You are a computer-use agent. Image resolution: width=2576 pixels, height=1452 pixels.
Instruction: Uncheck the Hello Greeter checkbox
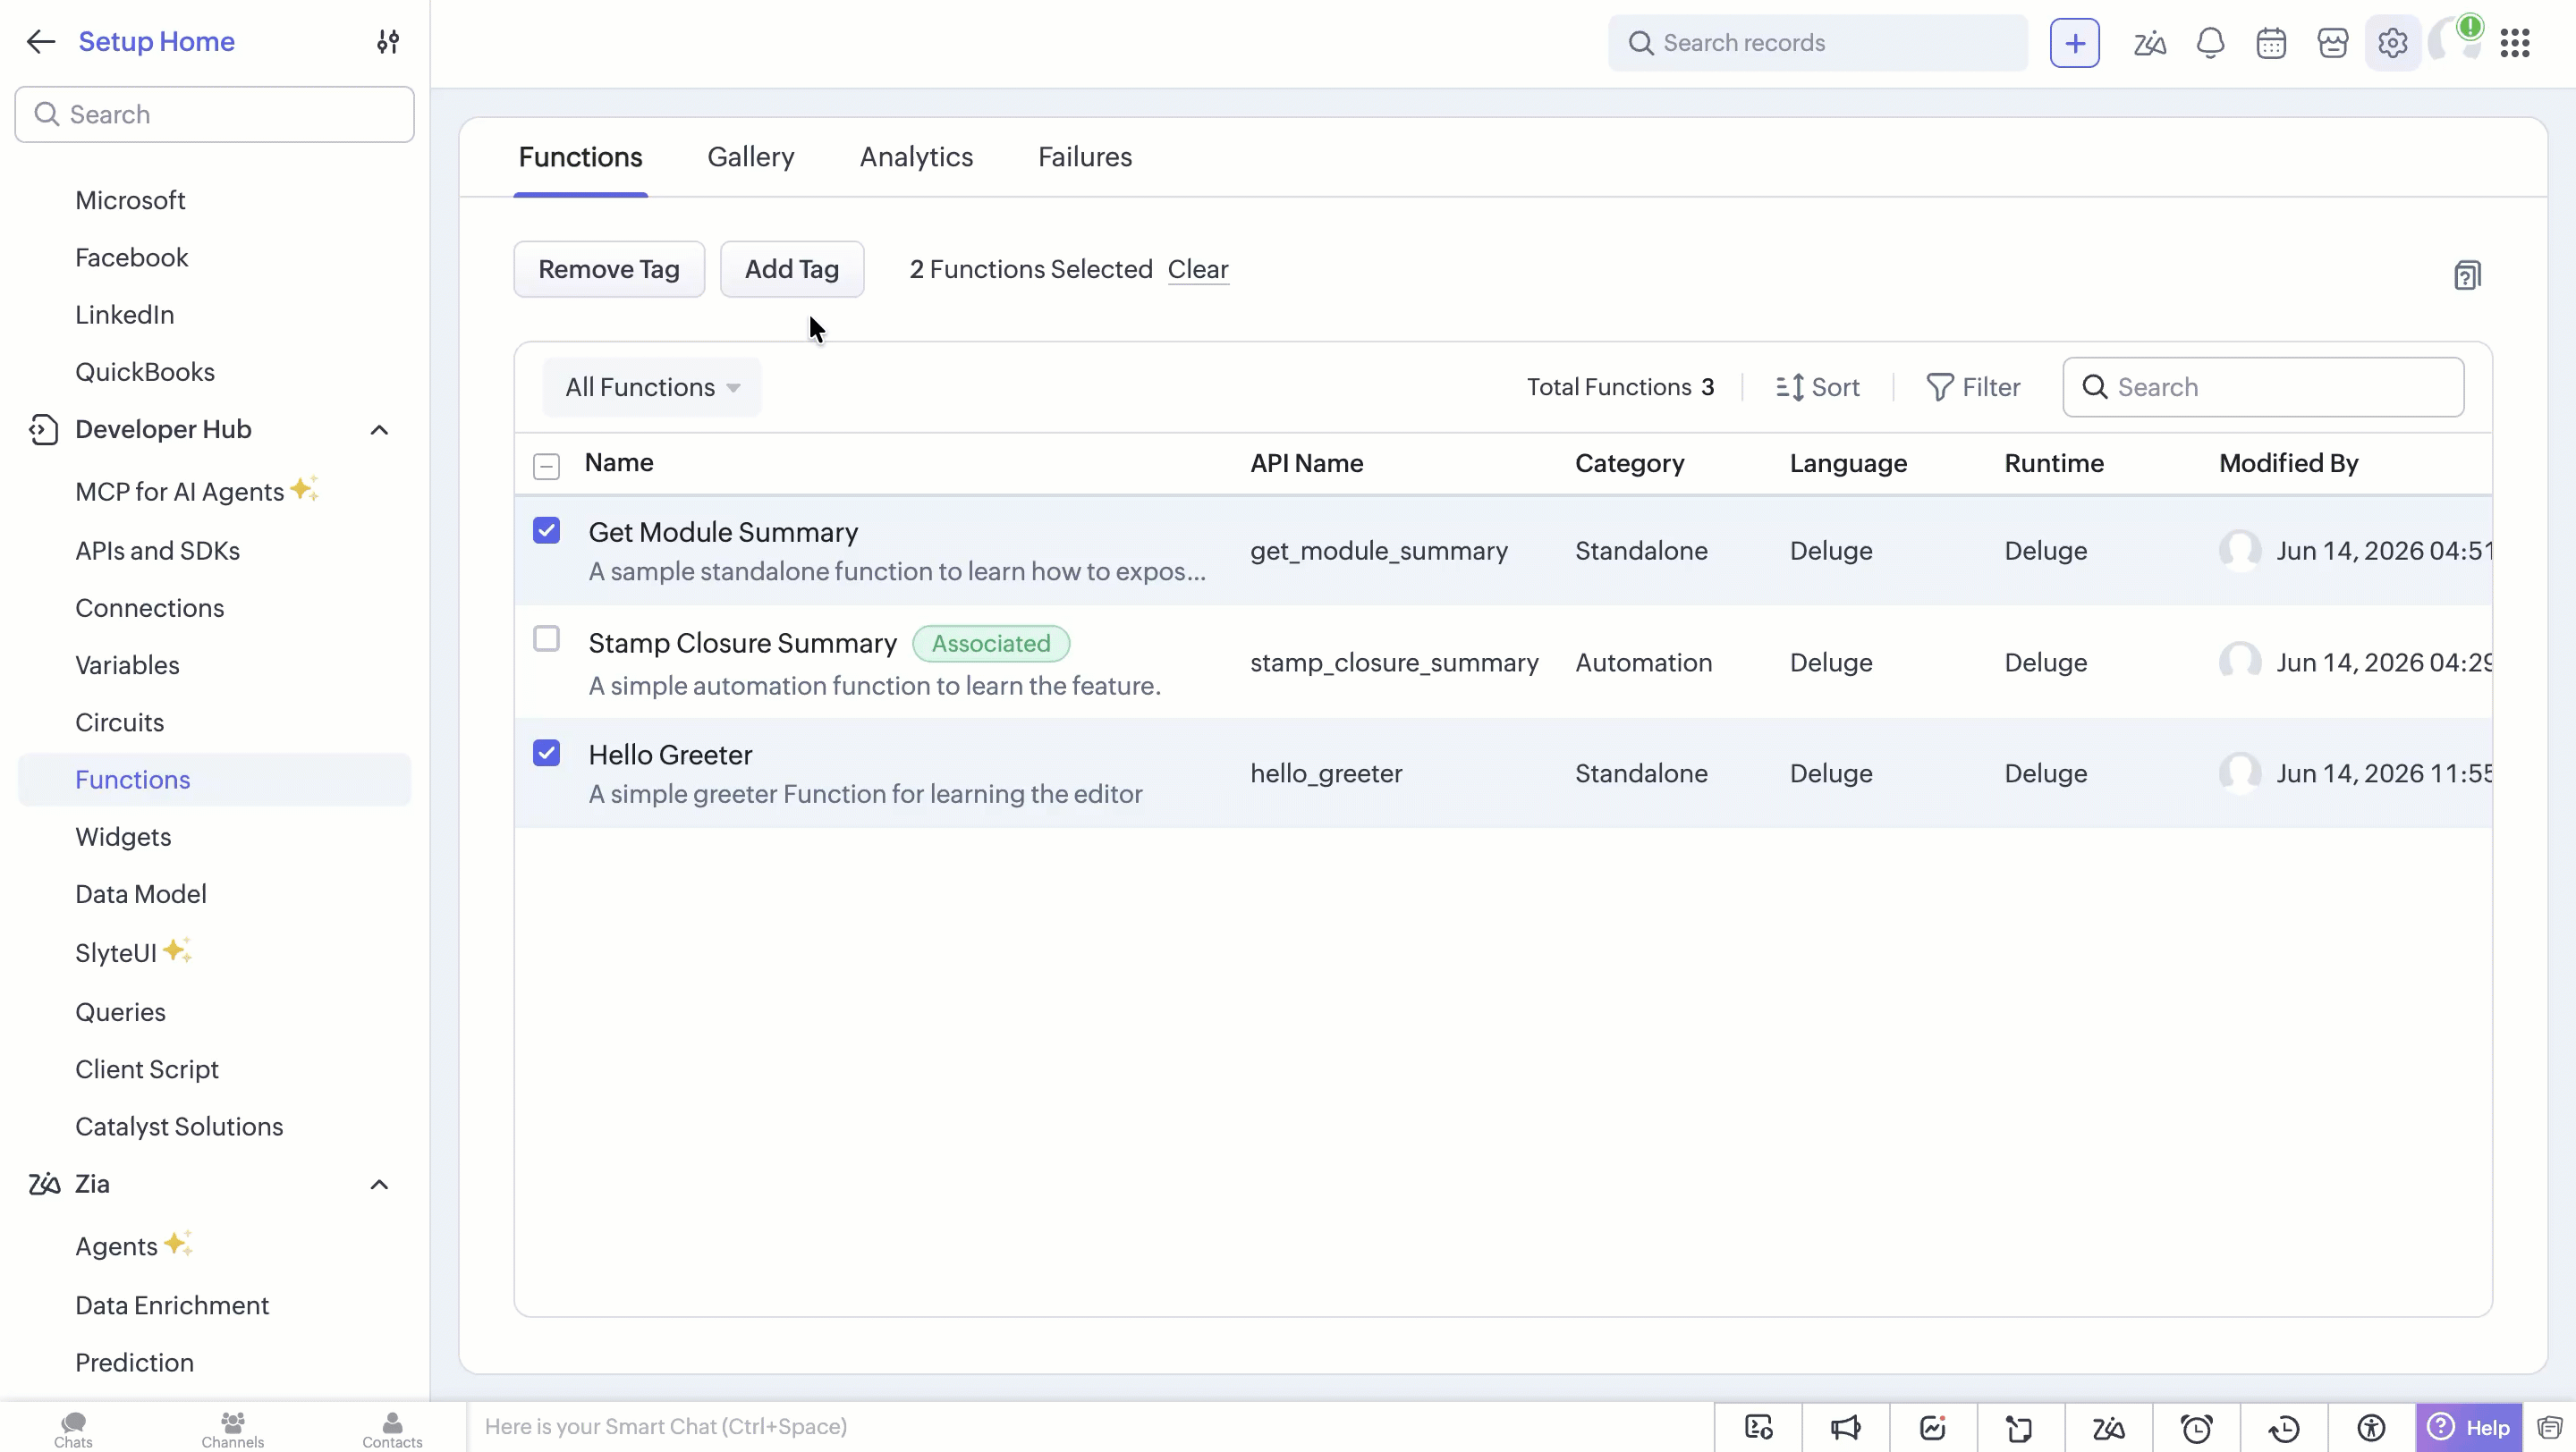(546, 753)
